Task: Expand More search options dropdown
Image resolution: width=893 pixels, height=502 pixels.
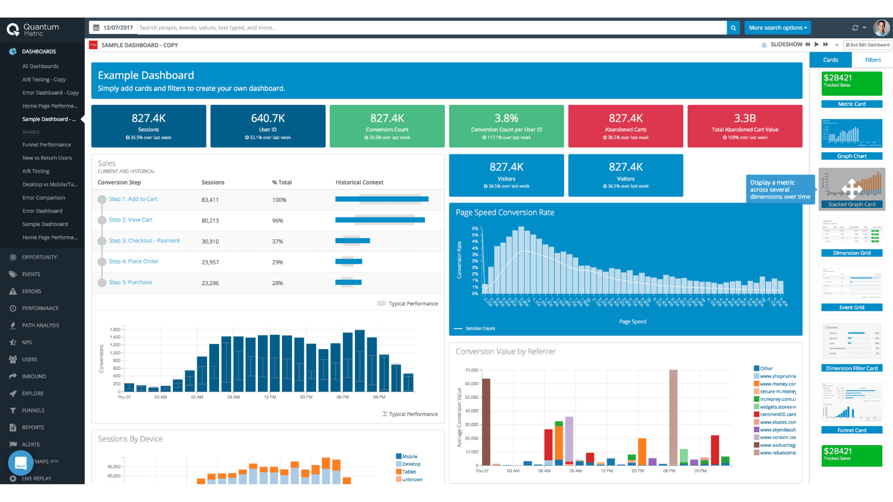Action: [778, 27]
